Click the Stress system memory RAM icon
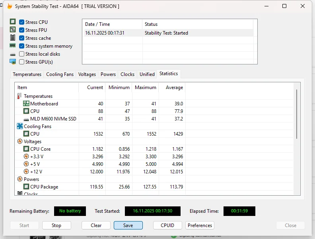This screenshot has width=315, height=239. 13,46
